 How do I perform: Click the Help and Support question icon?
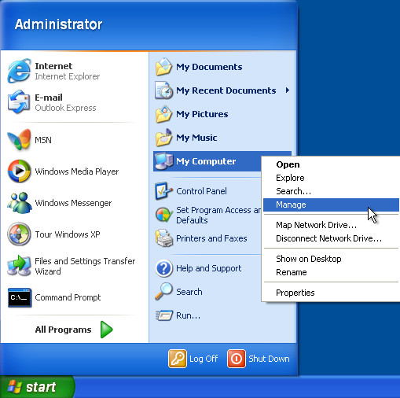tap(164, 268)
